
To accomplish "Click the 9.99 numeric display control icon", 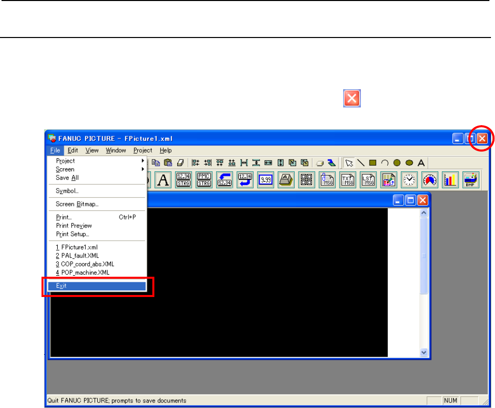I will click(x=266, y=180).
